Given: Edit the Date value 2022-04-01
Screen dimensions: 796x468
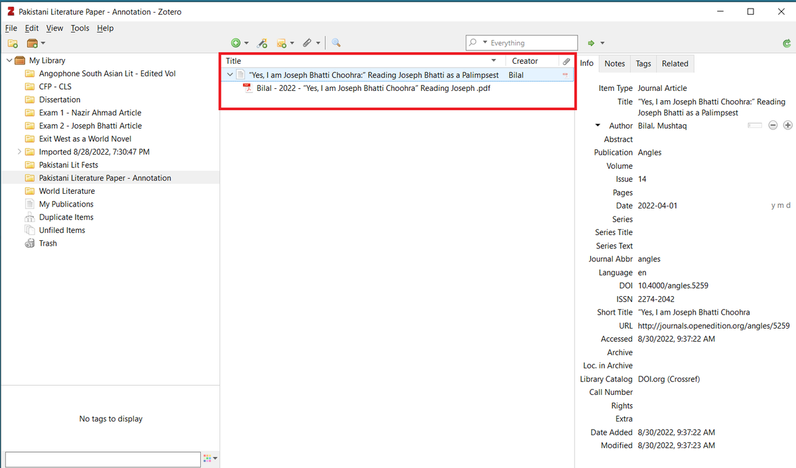Looking at the screenshot, I should 657,206.
